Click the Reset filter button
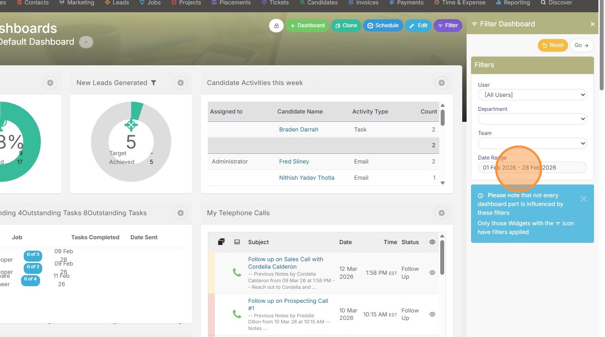The width and height of the screenshot is (605, 337). 553,45
